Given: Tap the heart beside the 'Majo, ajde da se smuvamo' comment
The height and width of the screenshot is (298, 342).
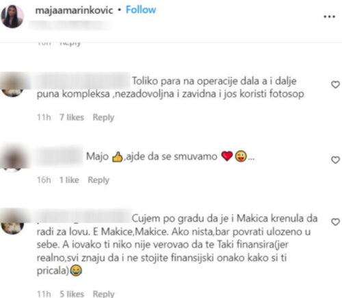Looking at the screenshot, I should coord(335,160).
